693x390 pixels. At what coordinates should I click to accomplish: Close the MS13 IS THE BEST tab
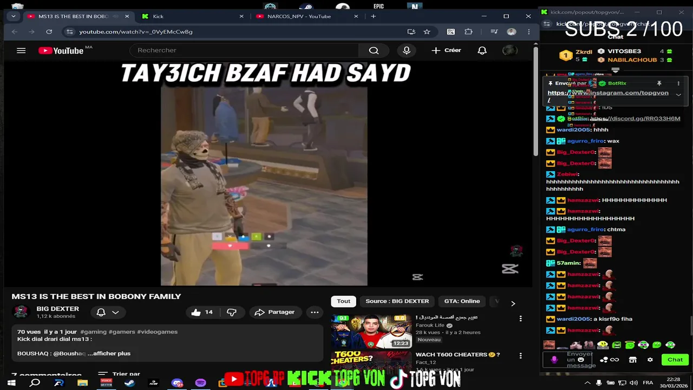[x=127, y=16]
